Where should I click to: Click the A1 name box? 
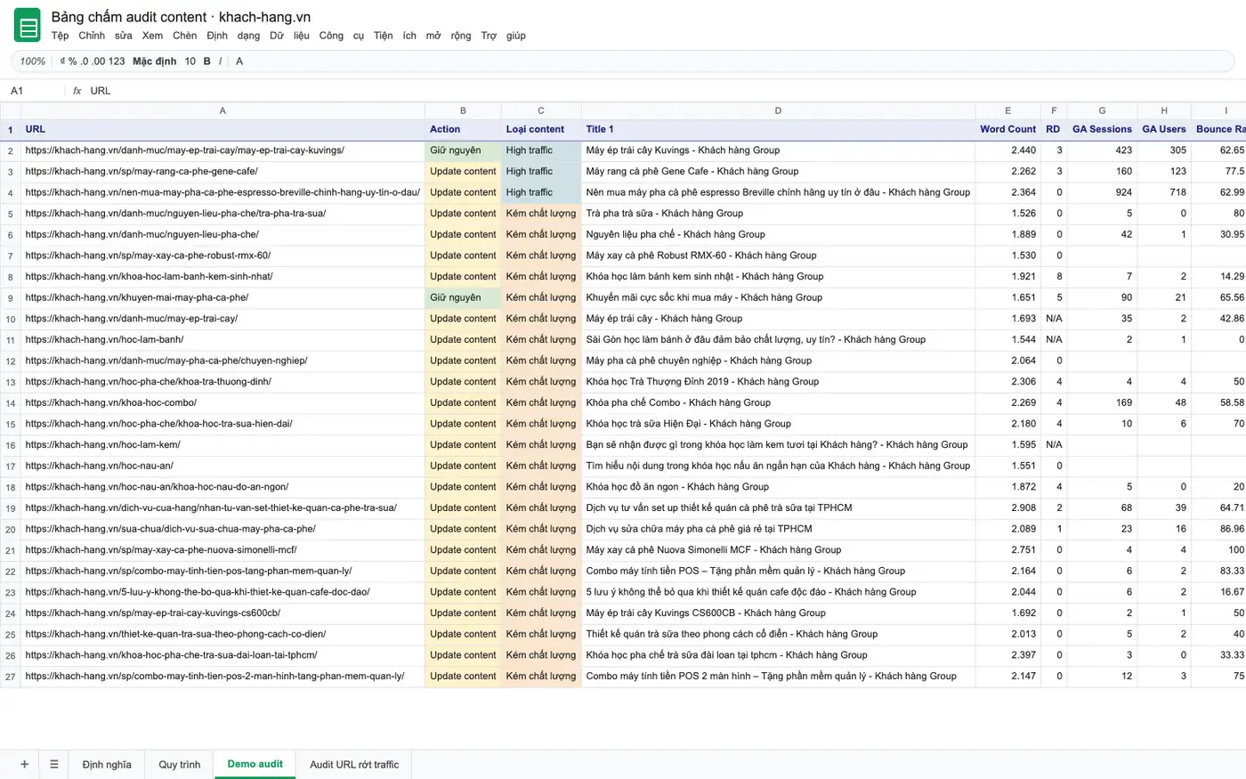(x=34, y=91)
